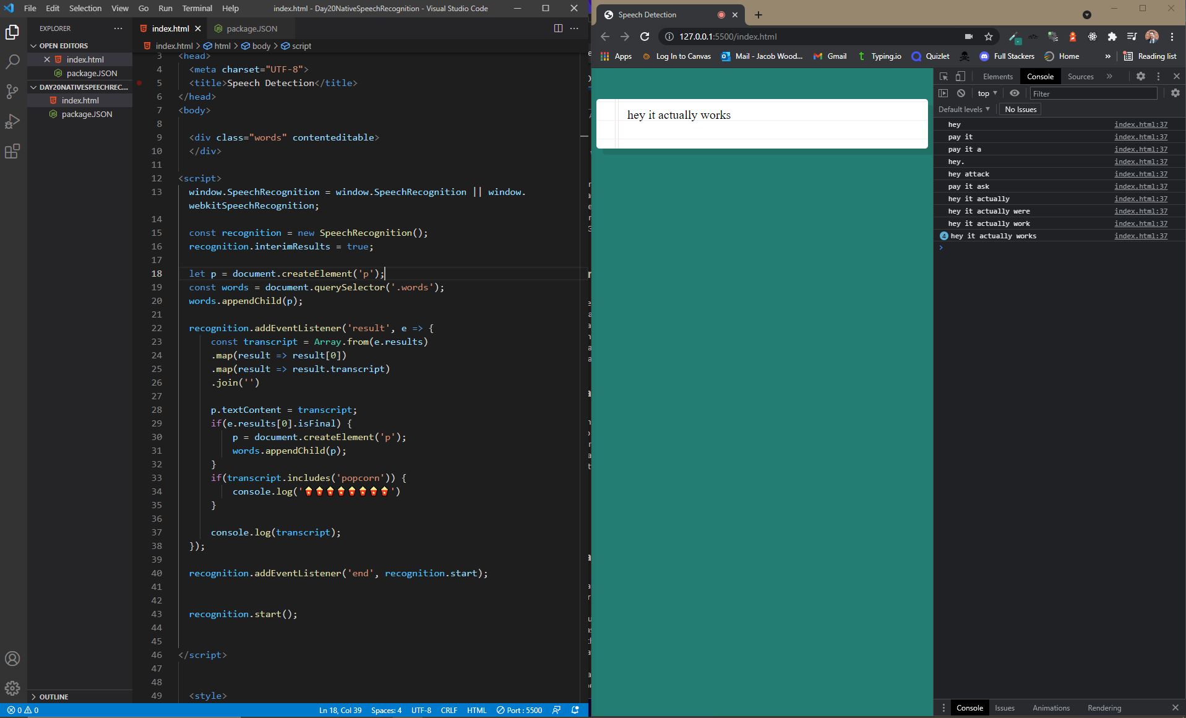Screen dimensions: 1186x718
Task: Click the React DevTools extension icon
Action: tap(1093, 37)
